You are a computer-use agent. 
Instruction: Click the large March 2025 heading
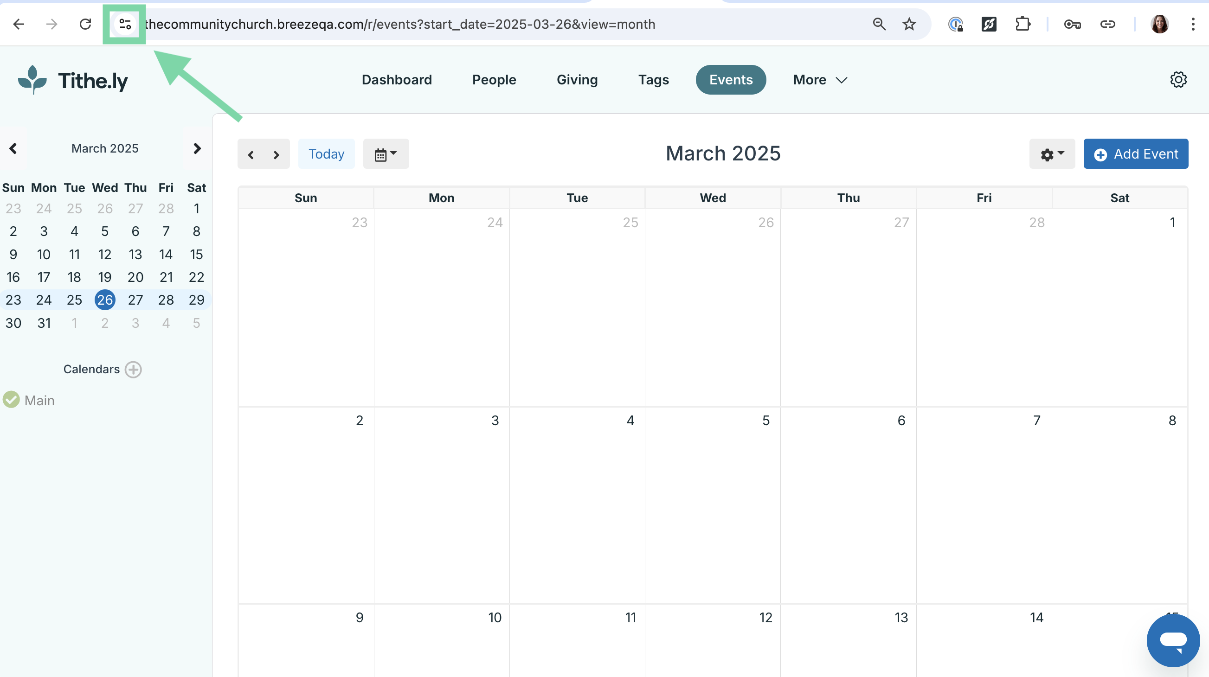click(x=723, y=153)
